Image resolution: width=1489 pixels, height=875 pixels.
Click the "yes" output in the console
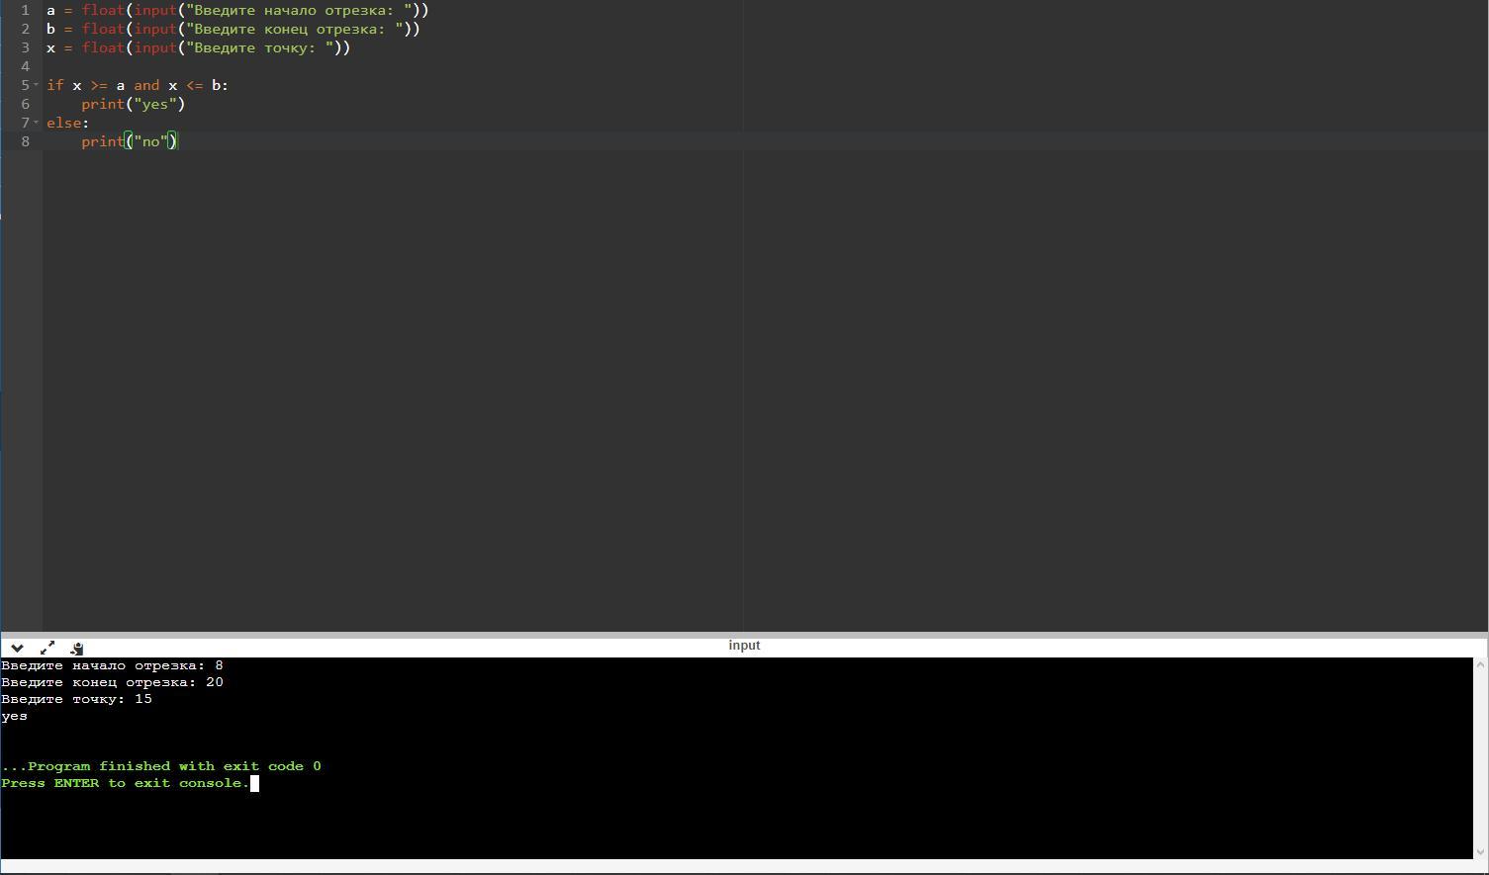coord(15,716)
